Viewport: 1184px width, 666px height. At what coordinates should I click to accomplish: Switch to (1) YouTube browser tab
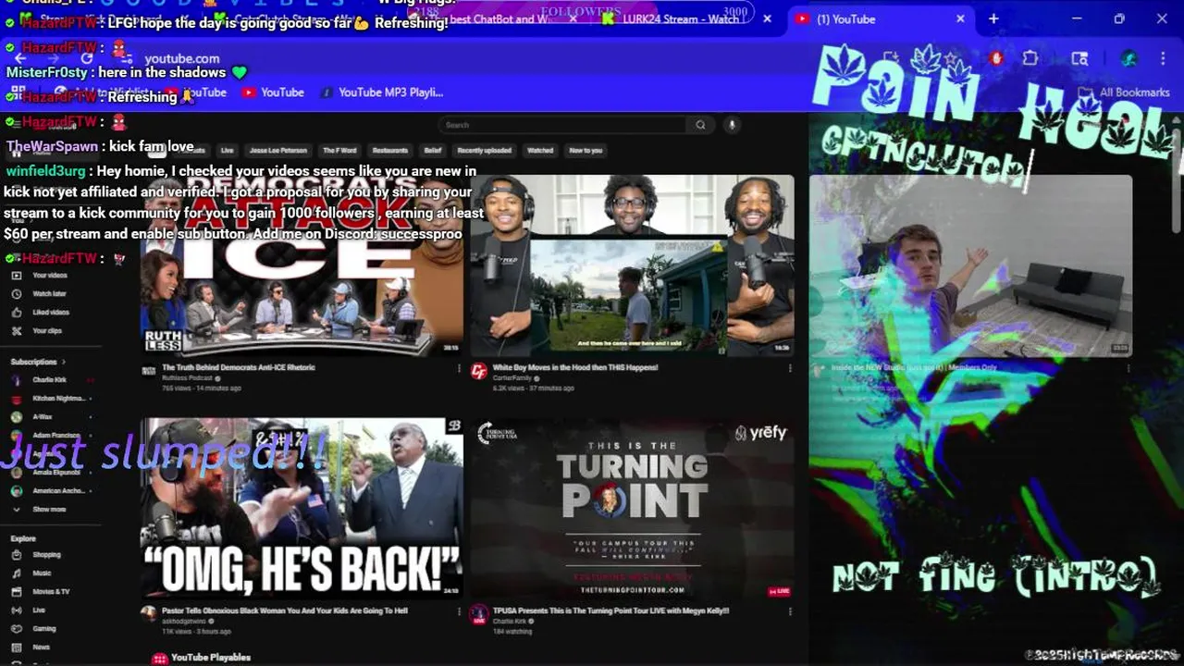coord(879,18)
